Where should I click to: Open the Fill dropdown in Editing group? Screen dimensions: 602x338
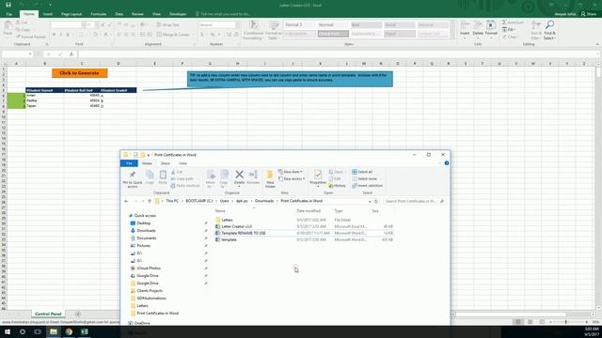510,29
